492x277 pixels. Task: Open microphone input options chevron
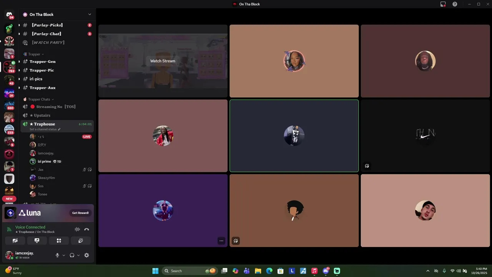coord(64,255)
